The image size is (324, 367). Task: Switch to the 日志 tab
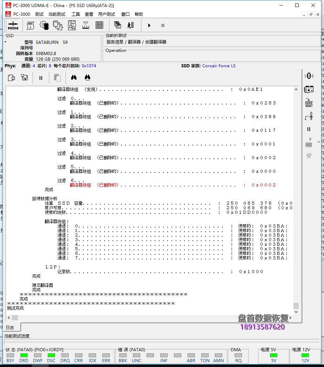(x=10, y=327)
